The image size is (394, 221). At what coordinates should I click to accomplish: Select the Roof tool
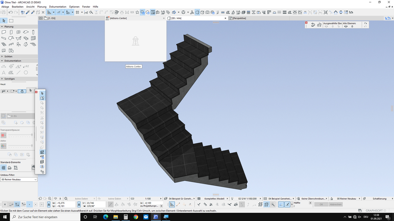pos(11,38)
